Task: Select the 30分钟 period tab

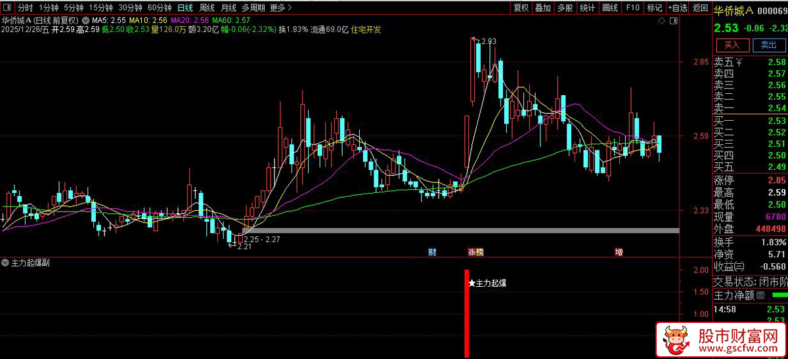Action: point(130,8)
